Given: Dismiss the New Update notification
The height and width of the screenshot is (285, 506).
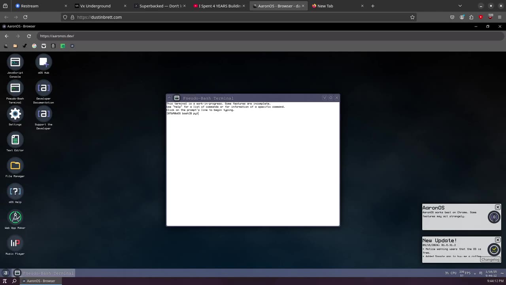Looking at the screenshot, I should pos(498,240).
